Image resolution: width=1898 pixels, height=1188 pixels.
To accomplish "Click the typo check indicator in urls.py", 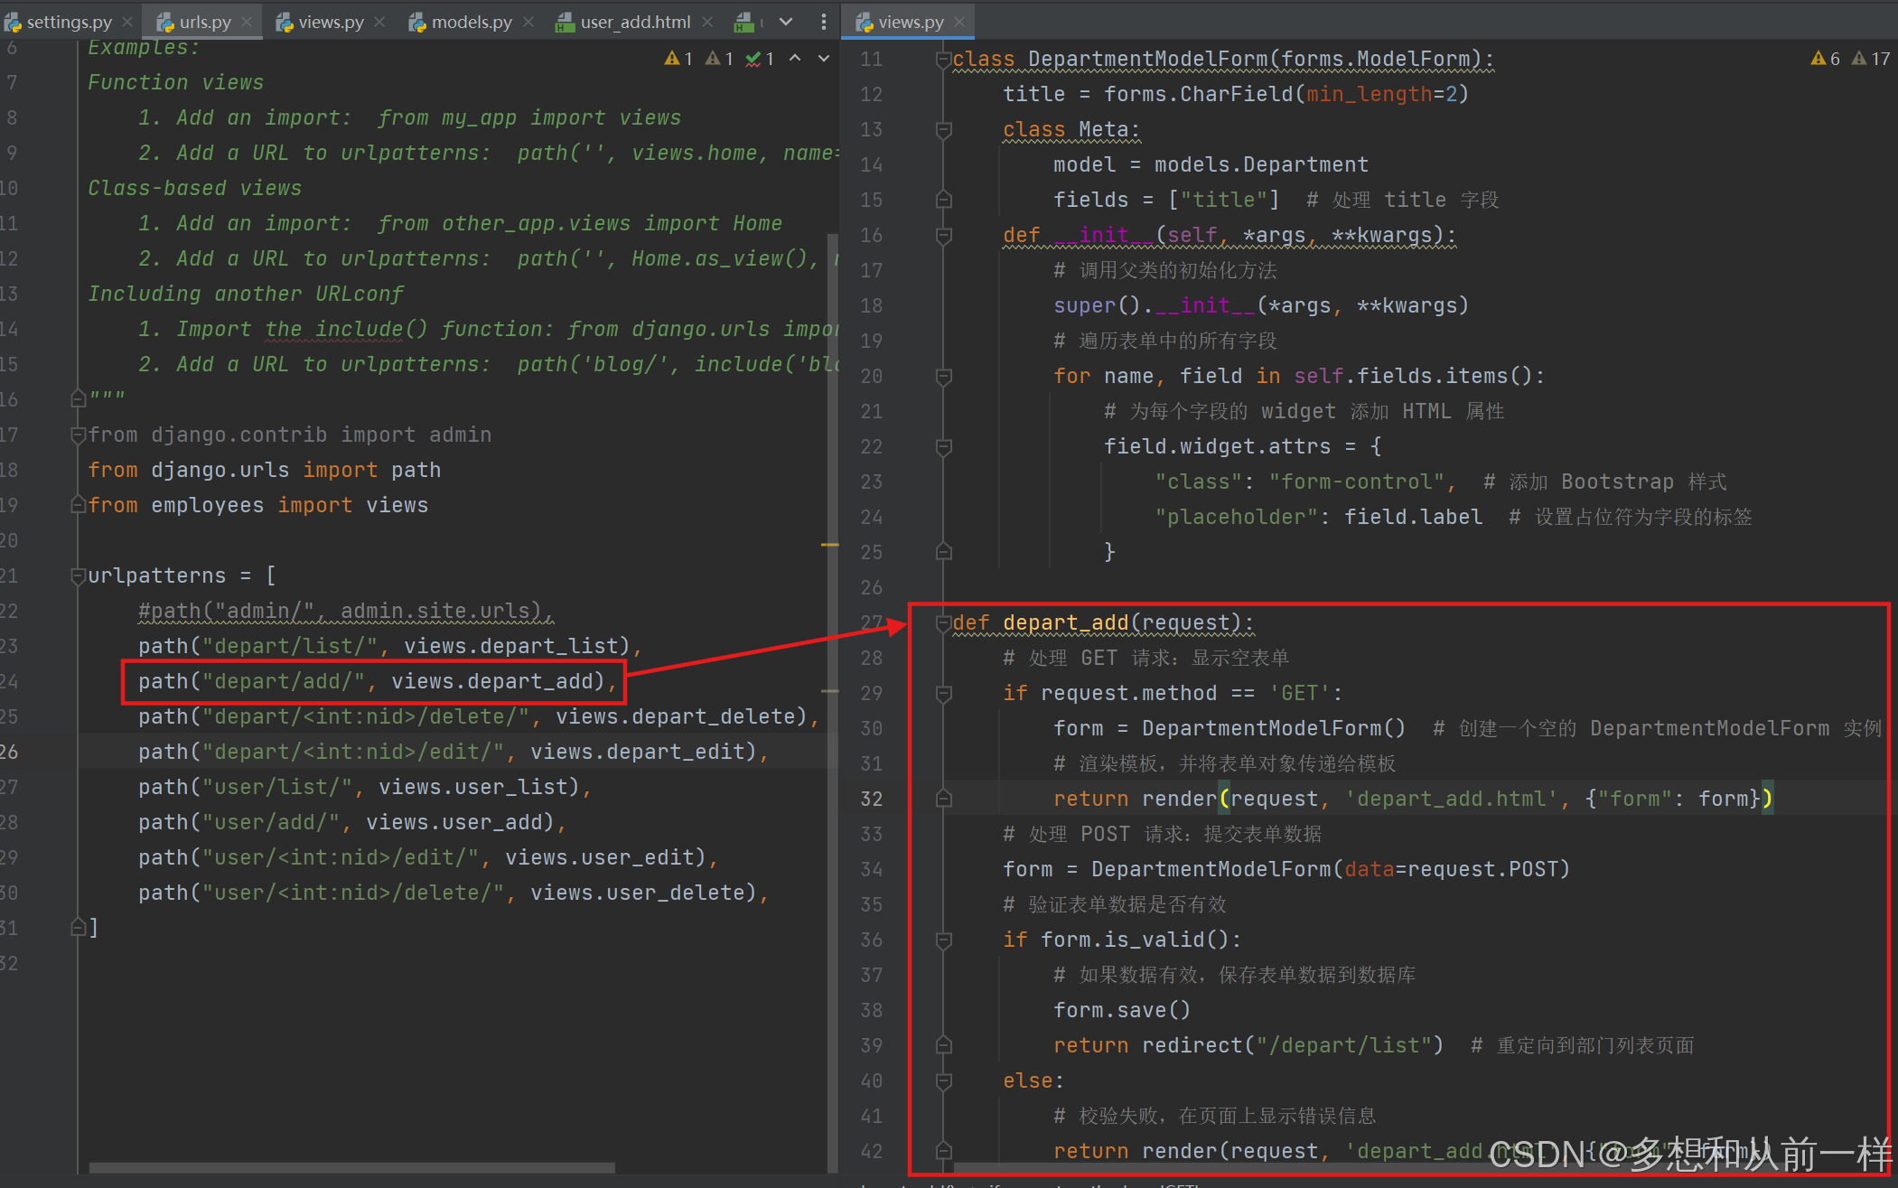I will 760,59.
